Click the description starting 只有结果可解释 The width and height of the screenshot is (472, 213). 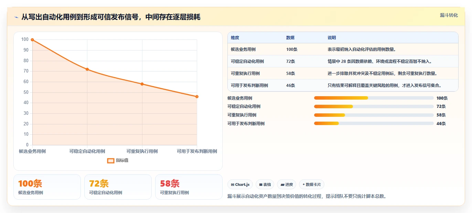click(x=385, y=86)
